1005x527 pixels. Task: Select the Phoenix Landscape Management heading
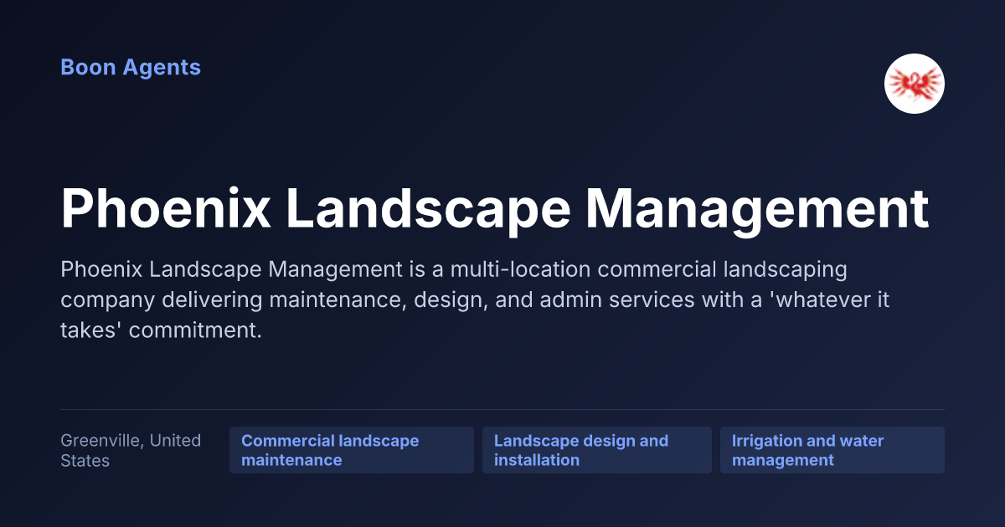point(495,209)
